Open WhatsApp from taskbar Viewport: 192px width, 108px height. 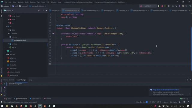coord(26,106)
